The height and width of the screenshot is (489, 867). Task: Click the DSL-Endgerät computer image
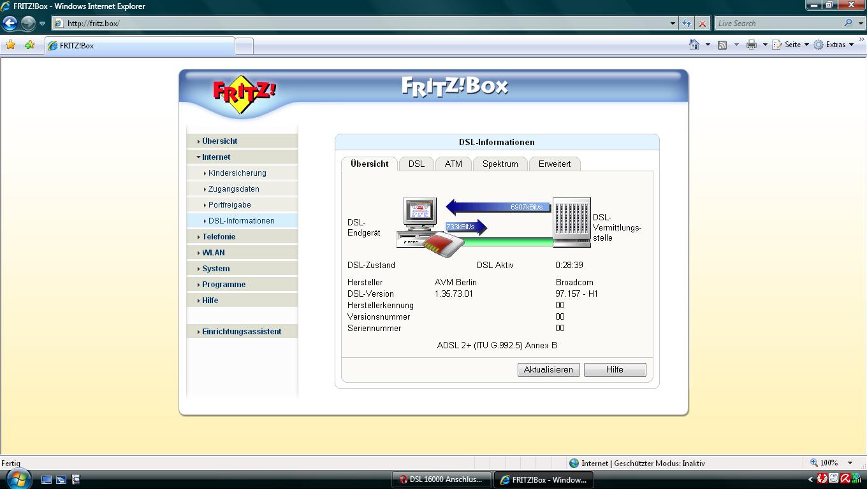421,223
